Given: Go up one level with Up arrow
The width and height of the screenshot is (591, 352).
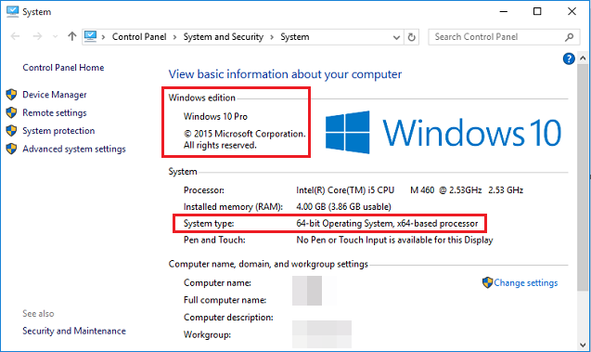Looking at the screenshot, I should [x=72, y=36].
